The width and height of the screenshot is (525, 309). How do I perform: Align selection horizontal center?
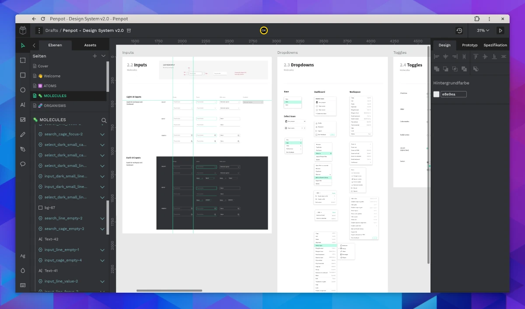[446, 56]
